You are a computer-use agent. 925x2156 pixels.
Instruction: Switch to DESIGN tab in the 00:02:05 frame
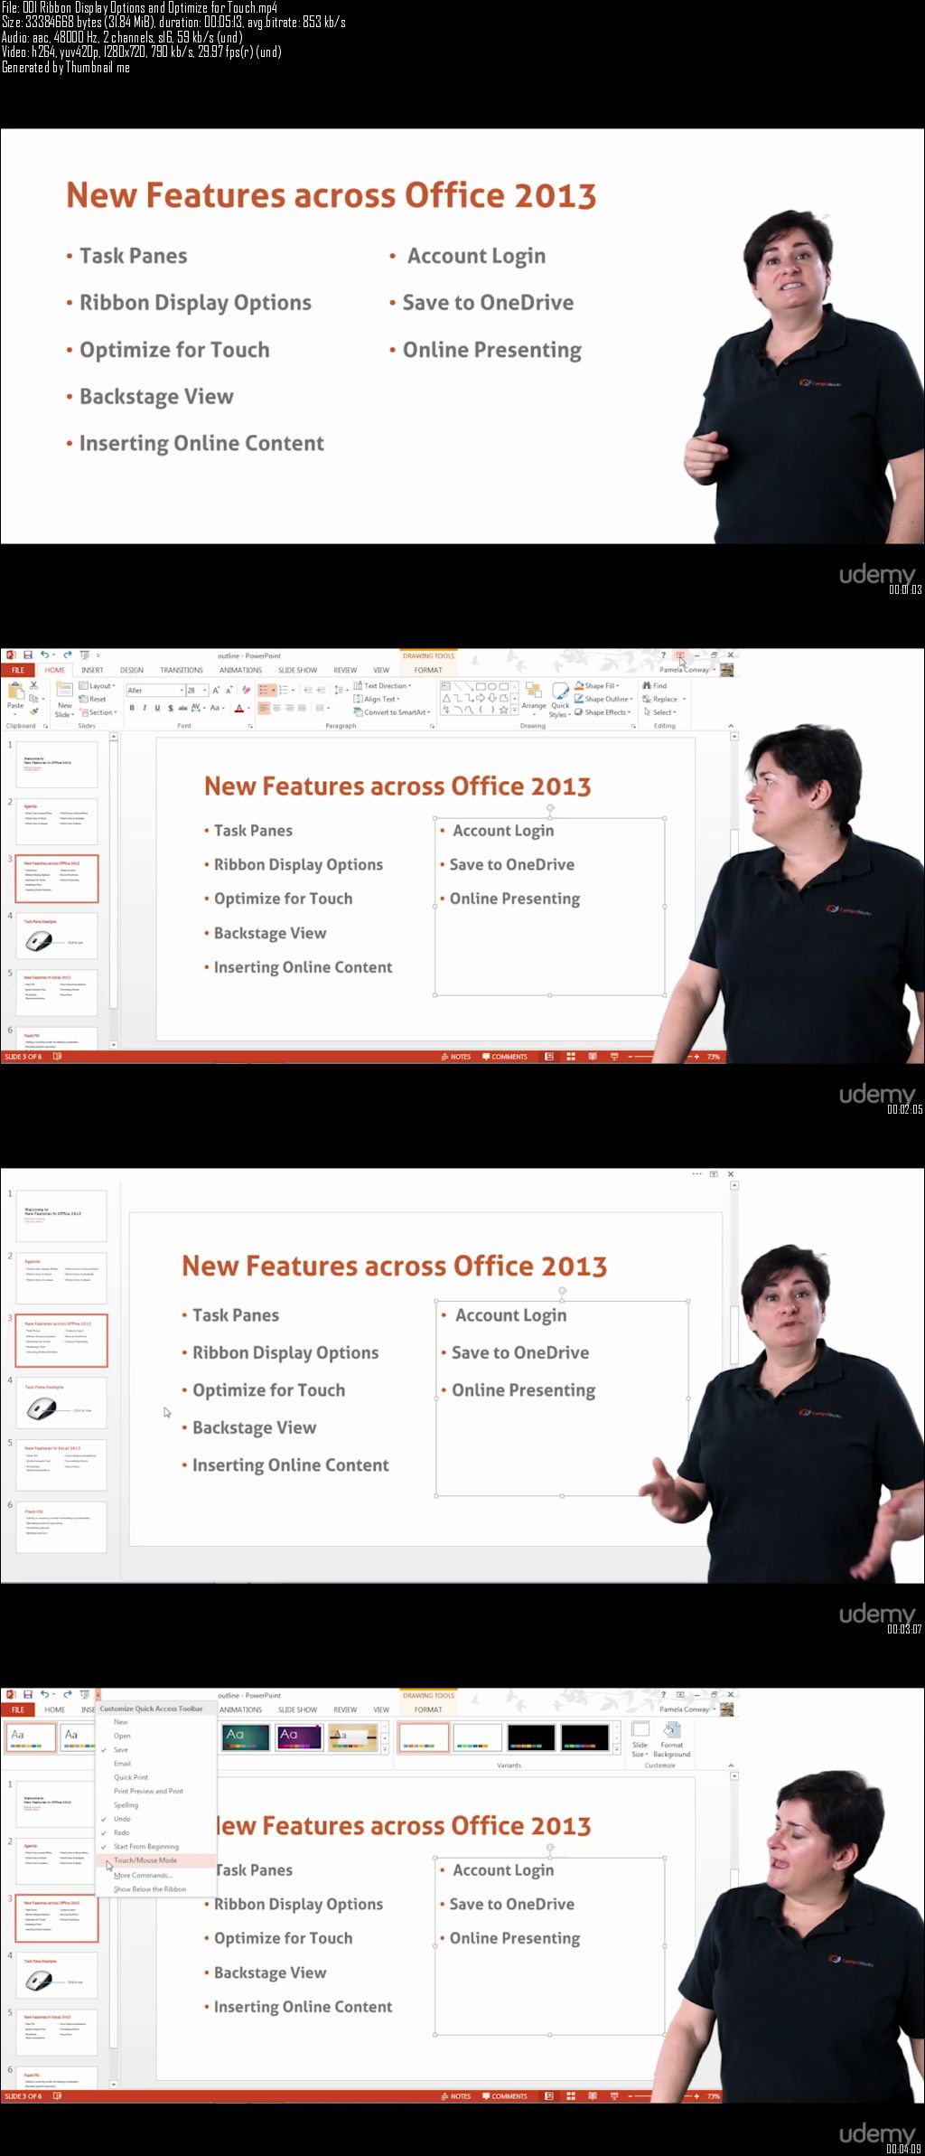132,670
